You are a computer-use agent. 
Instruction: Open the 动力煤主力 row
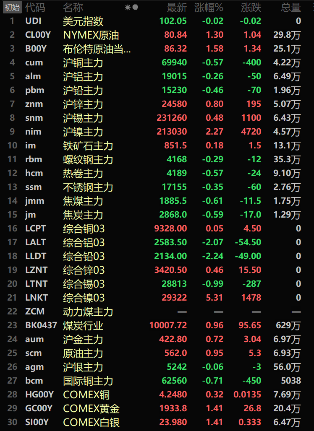pyautogui.click(x=88, y=312)
